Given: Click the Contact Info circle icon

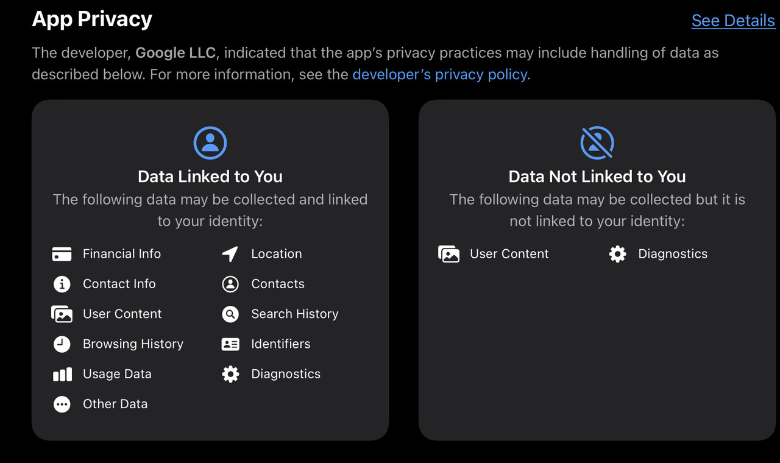Looking at the screenshot, I should [x=62, y=284].
